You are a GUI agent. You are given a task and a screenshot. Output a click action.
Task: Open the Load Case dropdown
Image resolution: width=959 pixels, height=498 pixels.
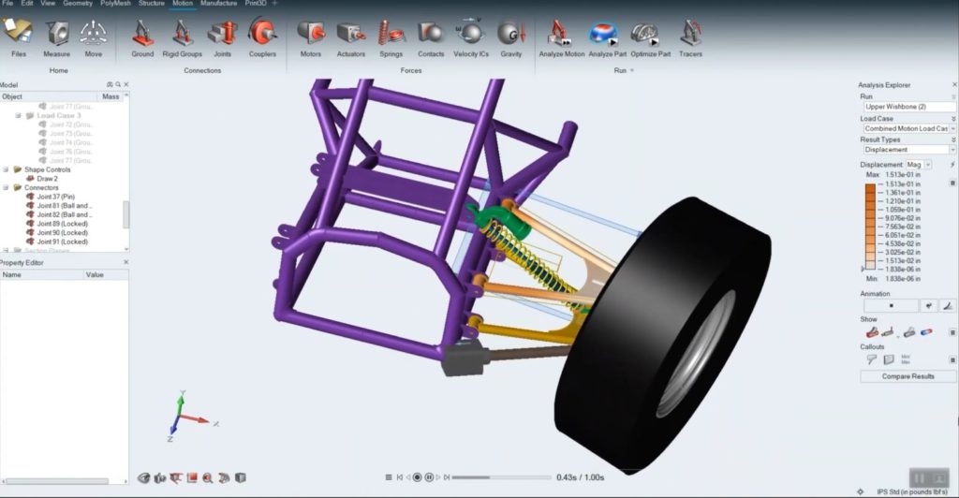point(908,128)
